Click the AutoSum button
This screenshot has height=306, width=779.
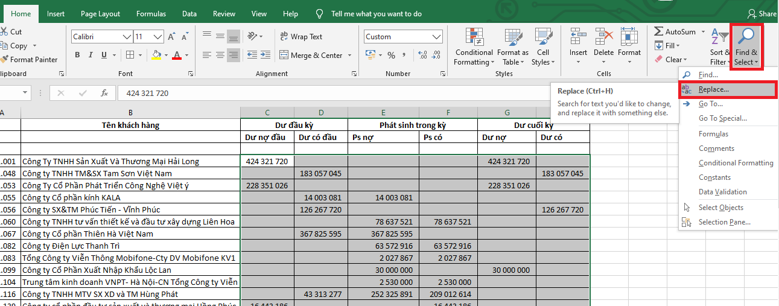click(675, 31)
